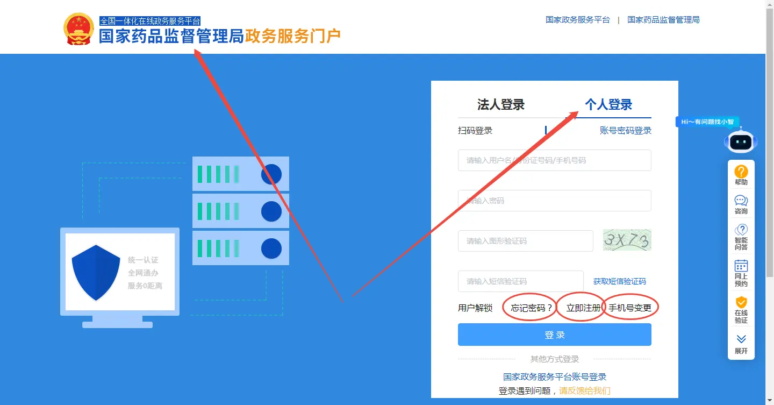Open 在线验证 online verification shield icon
Image resolution: width=774 pixels, height=405 pixels.
tap(741, 310)
